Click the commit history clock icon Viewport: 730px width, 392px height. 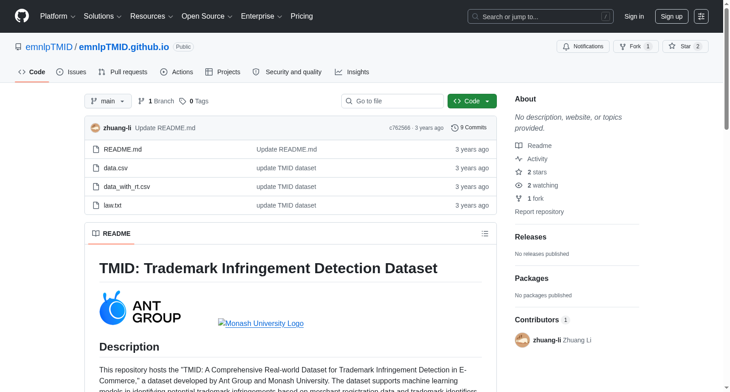[454, 128]
